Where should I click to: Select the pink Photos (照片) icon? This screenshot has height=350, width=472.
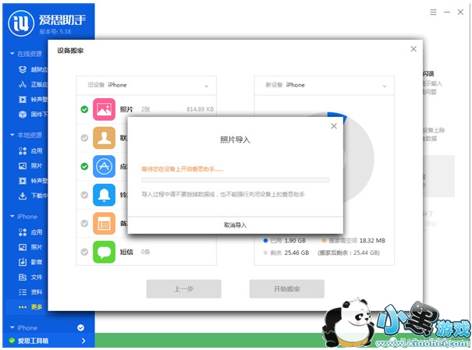[x=104, y=109]
